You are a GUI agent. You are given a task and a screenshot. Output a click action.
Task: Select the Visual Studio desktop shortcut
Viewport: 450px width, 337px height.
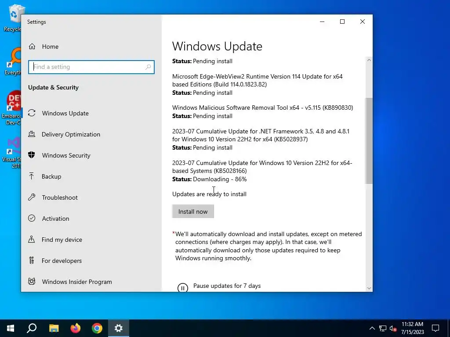[x=11, y=152]
